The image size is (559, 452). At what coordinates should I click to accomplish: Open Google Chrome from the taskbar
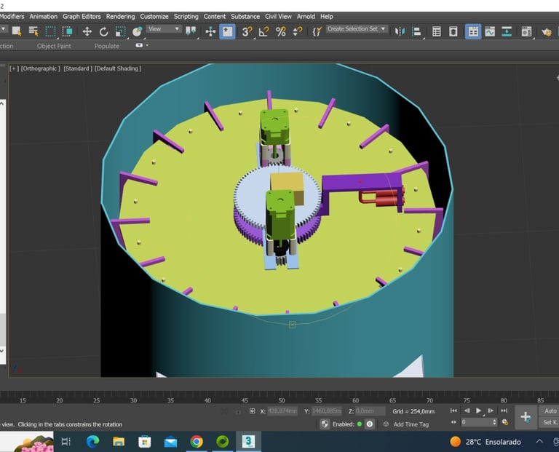point(197,441)
